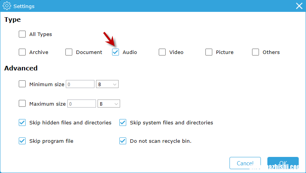The width and height of the screenshot is (306, 173).
Task: Close the Settings dialog with the X
Action: pos(299,6)
